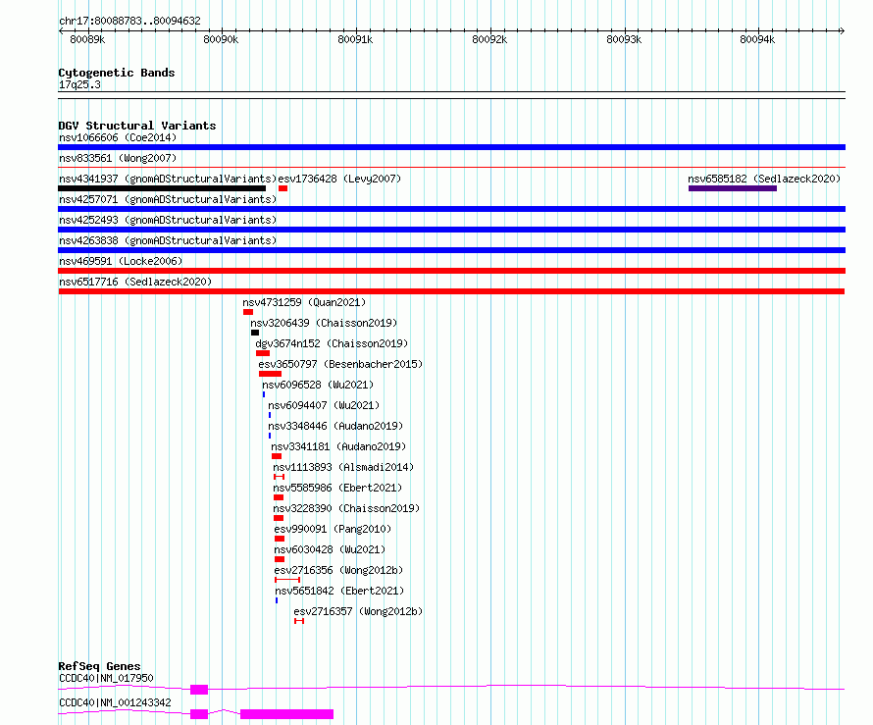Select the red esv2716357 interval glyph
Screen dimensions: 873x725
click(299, 621)
